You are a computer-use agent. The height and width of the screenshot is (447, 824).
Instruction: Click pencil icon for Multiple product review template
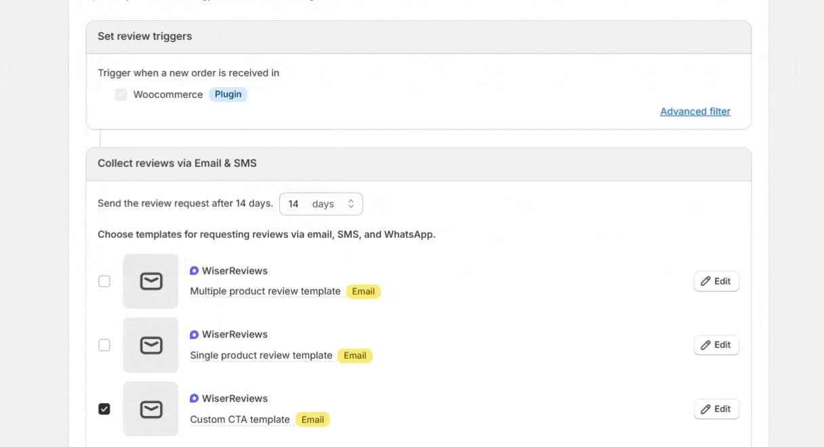tap(705, 281)
